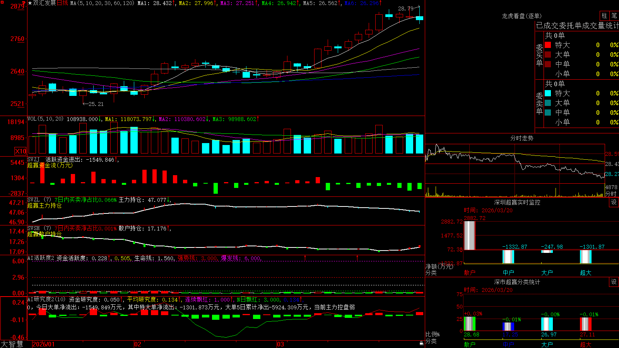Click the 03 month marker on timeline
Image resolution: width=619 pixels, height=348 pixels.
click(x=280, y=344)
